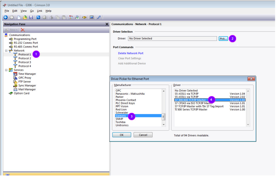Click the clipboard Paste icon

(64, 17)
